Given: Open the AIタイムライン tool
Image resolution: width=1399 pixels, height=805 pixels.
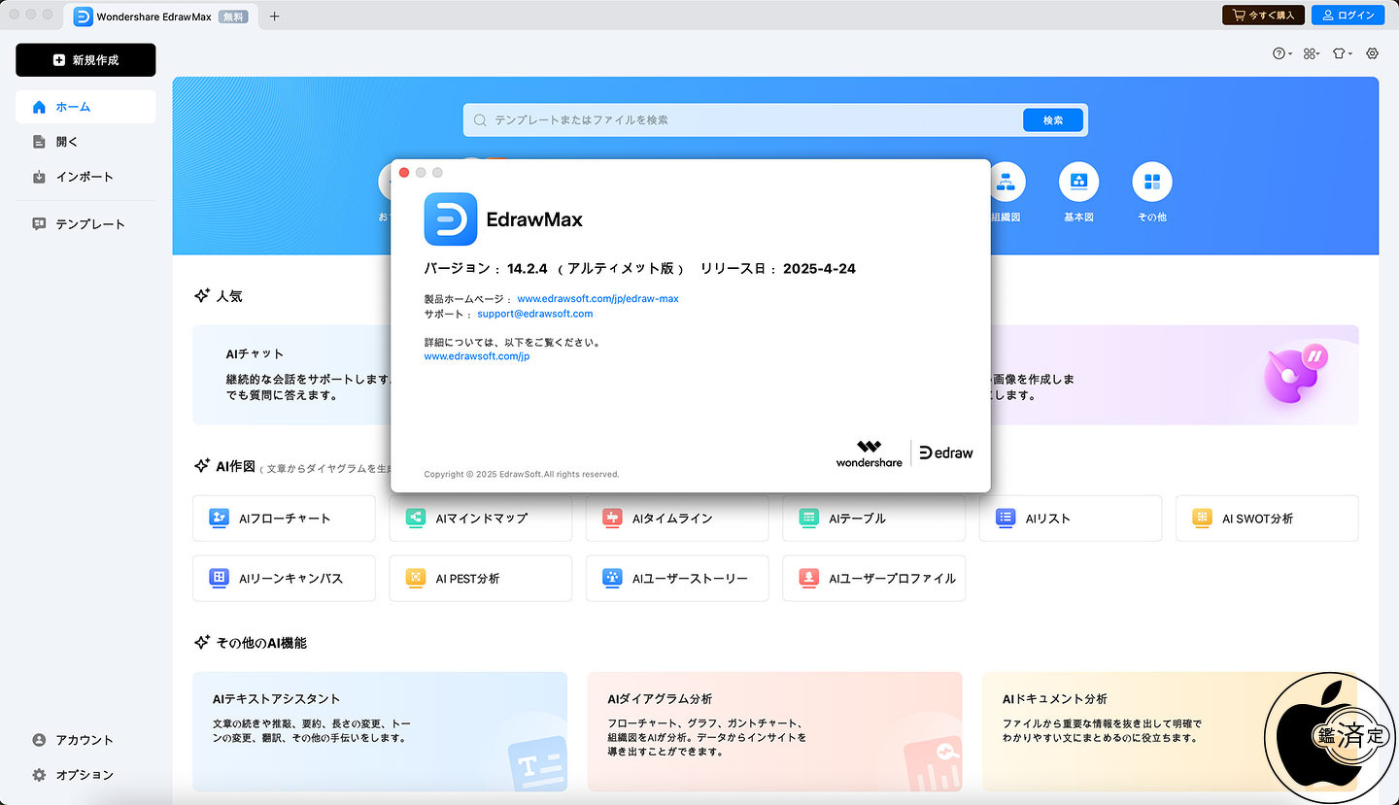Looking at the screenshot, I should coord(677,519).
